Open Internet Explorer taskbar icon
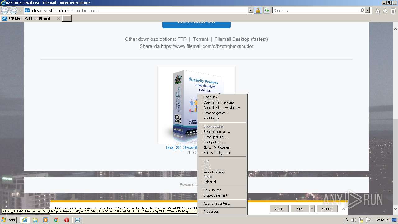 (x=25, y=220)
